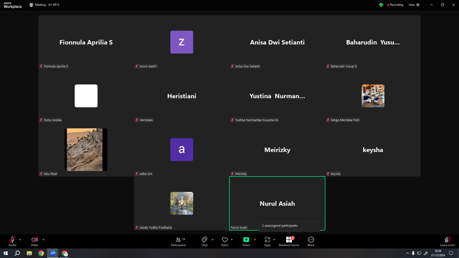Image resolution: width=459 pixels, height=258 pixels.
Task: Click the meeting info icon beside title
Action: point(32,5)
